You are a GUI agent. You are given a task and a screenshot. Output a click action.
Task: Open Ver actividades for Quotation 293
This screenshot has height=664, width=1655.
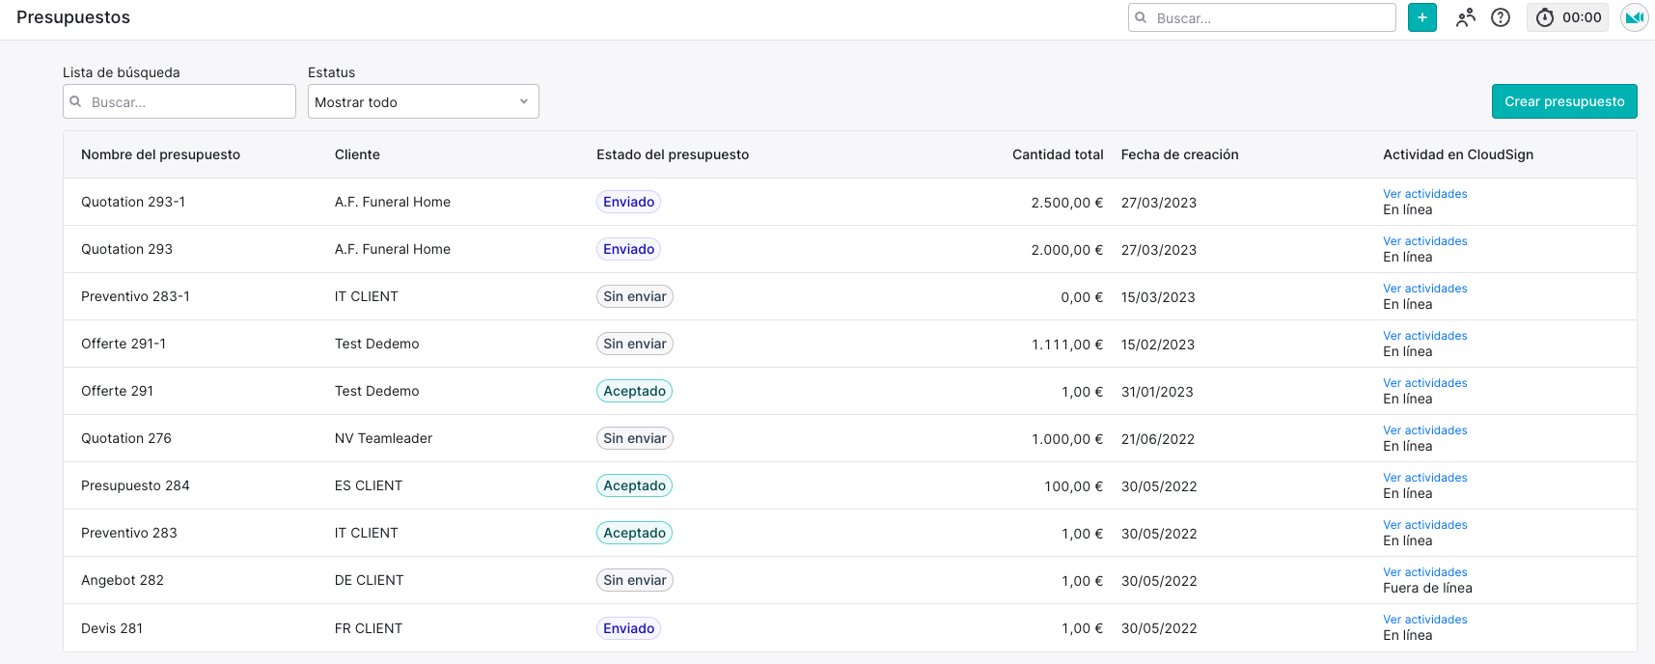click(1424, 241)
